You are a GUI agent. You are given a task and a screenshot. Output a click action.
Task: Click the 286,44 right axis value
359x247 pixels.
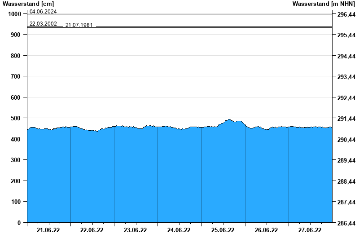tap(346, 223)
